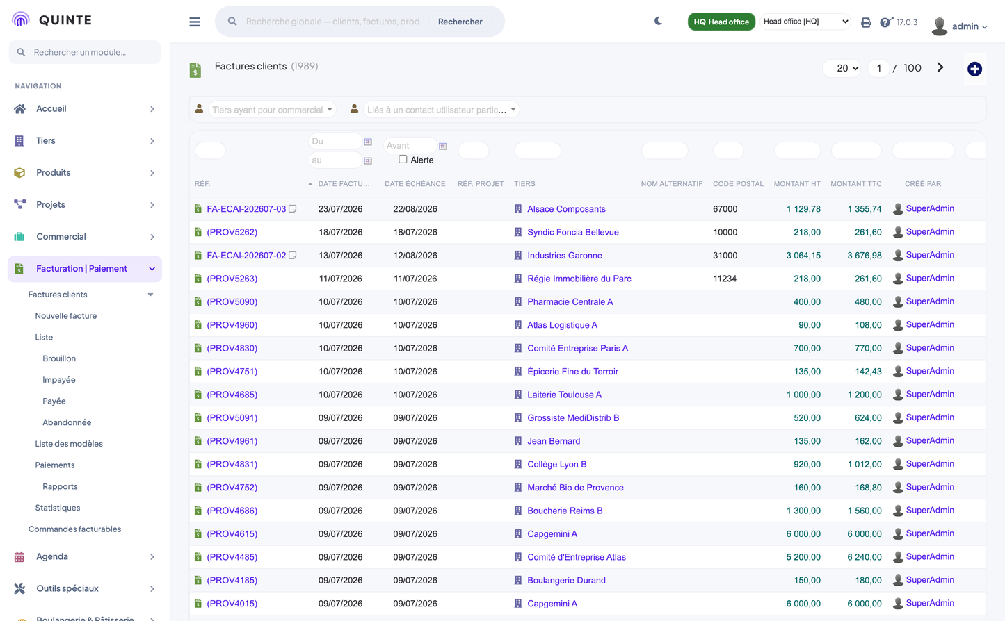Open Nouvelle facture menu item
This screenshot has width=1005, height=621.
[66, 315]
